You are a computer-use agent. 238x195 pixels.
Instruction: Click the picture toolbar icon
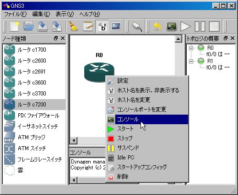pyautogui.click(x=116, y=26)
